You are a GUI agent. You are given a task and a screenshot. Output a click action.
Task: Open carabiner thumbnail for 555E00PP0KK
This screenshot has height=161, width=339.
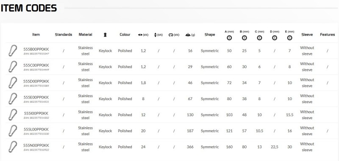[x=13, y=99]
